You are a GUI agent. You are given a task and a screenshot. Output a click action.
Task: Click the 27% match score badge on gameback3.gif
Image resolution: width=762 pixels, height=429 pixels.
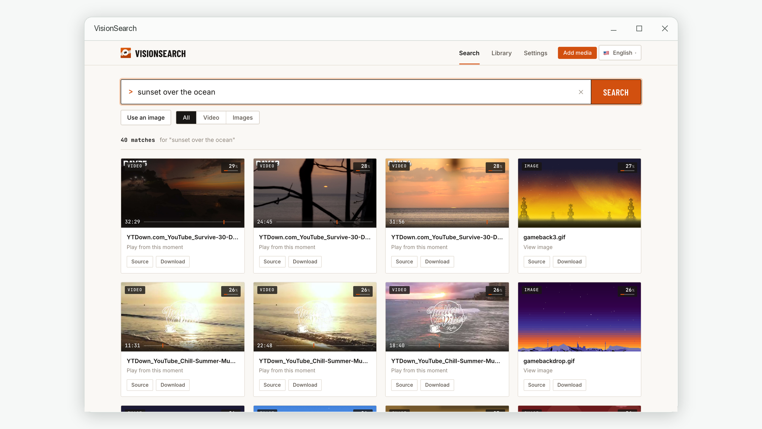pos(627,167)
